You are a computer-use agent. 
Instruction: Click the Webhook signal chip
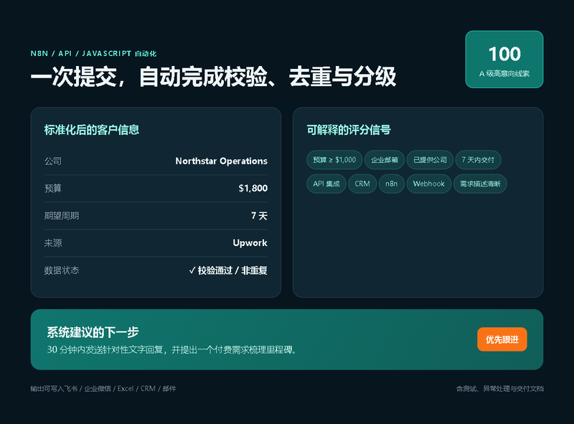428,184
